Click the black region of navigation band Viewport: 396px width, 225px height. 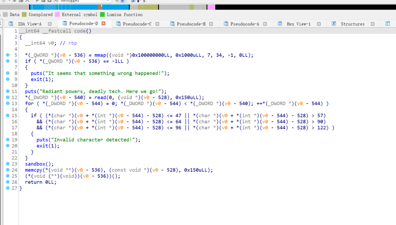pyautogui.click(x=302, y=7)
